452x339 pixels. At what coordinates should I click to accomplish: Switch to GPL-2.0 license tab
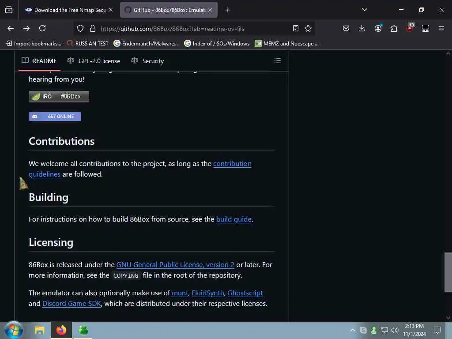[94, 61]
